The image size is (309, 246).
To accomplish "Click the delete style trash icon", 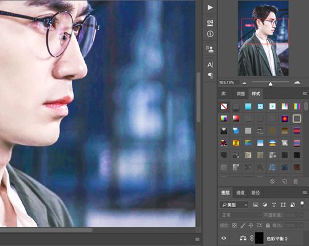I will pyautogui.click(x=295, y=182).
